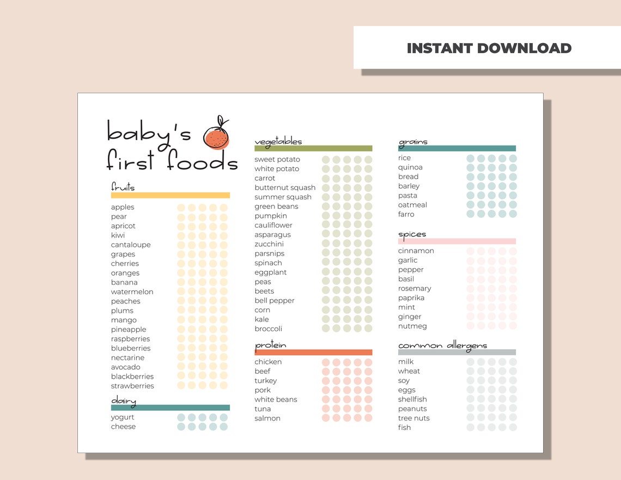Tick the first circle next to yogurt
Screen dimensions: 621x480
pyautogui.click(x=181, y=417)
